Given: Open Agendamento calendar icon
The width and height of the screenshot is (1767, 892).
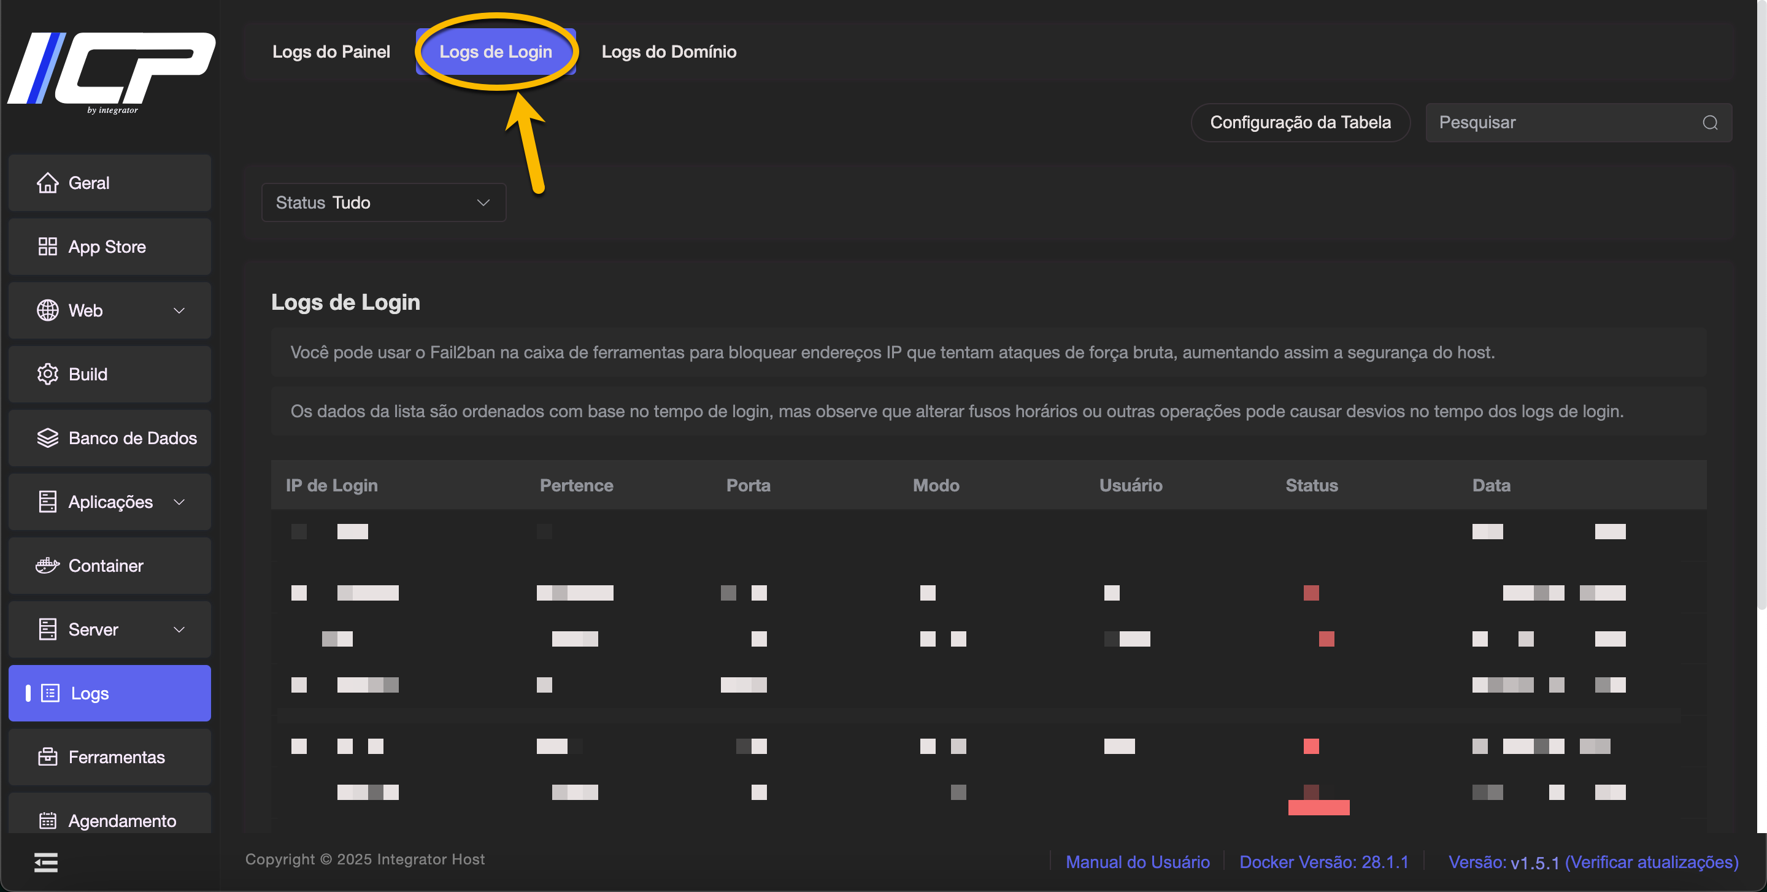Looking at the screenshot, I should pos(47,821).
